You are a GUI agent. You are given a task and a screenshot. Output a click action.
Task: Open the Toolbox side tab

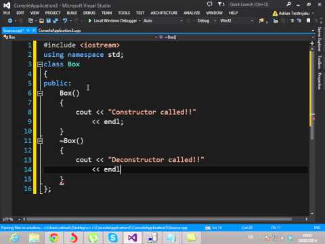[320, 62]
